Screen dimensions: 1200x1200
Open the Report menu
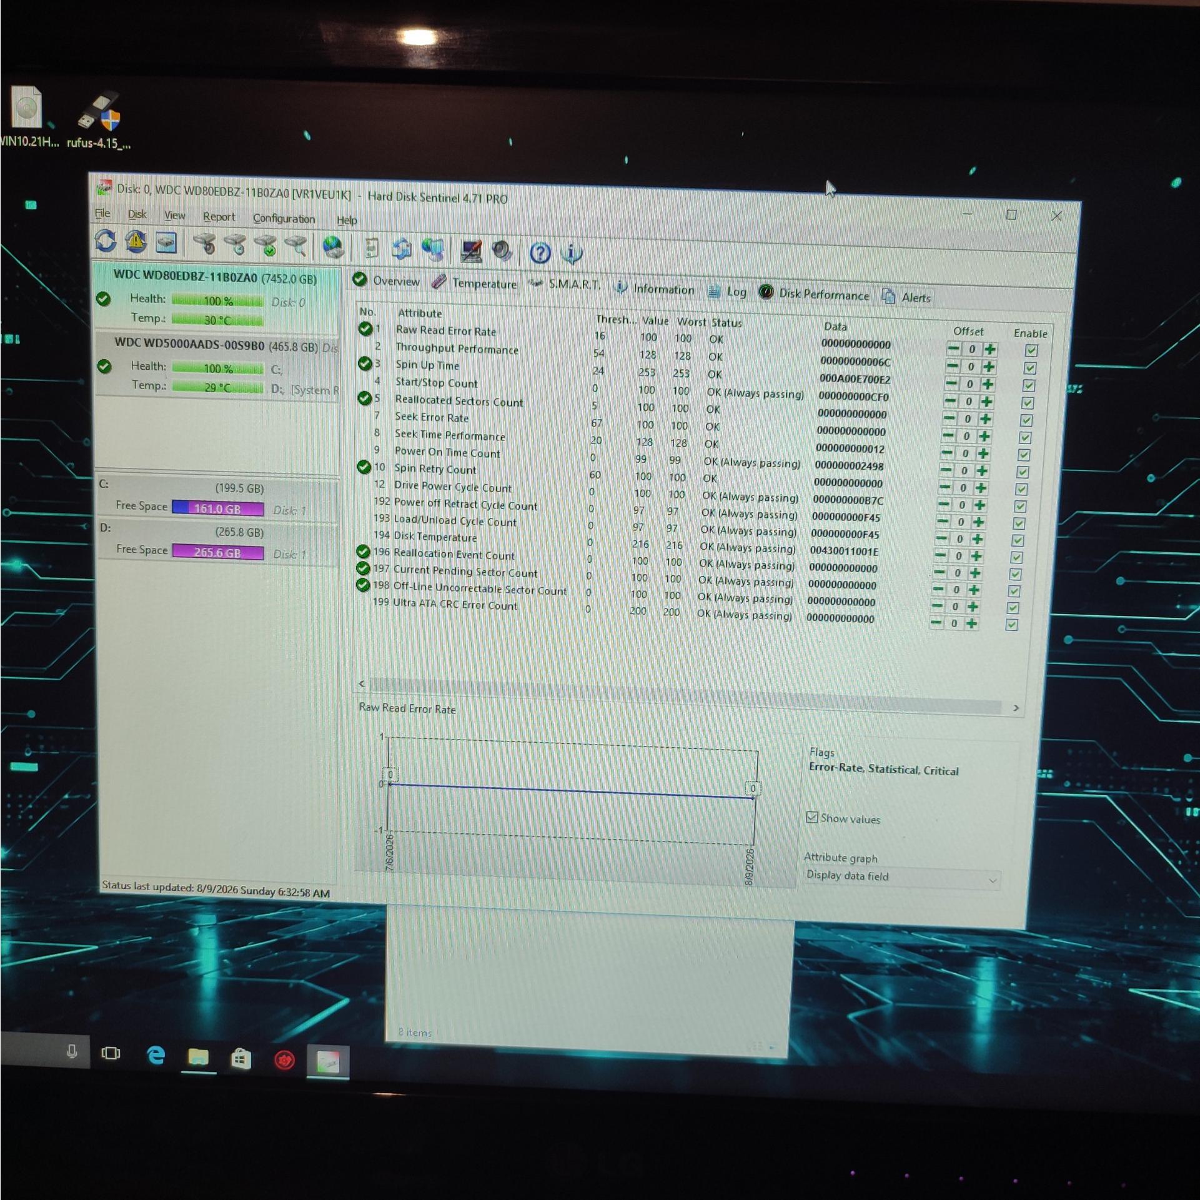tap(219, 217)
